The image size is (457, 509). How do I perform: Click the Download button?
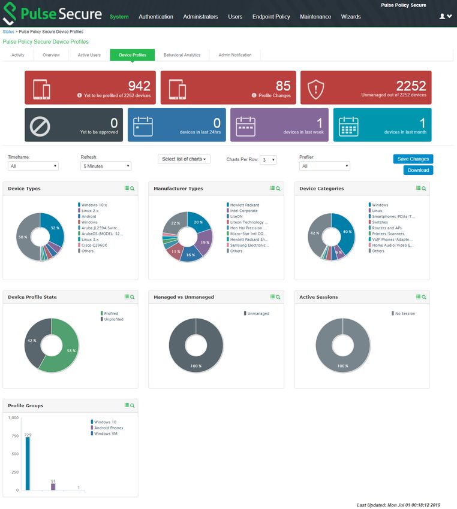tap(419, 170)
